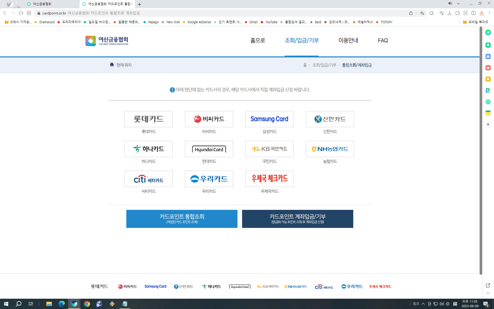The image size is (494, 309).
Task: Open the FAQ menu
Action: [x=383, y=40]
